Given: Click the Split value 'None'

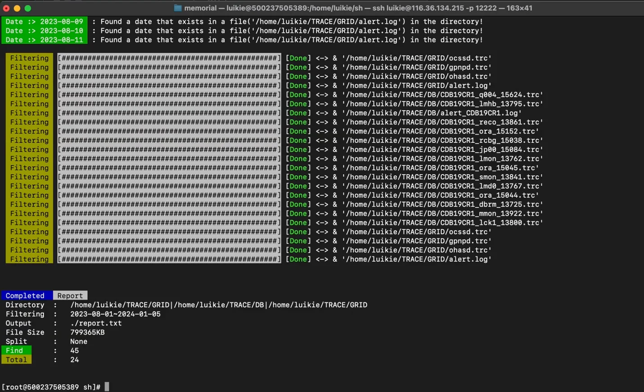Looking at the screenshot, I should 79,342.
